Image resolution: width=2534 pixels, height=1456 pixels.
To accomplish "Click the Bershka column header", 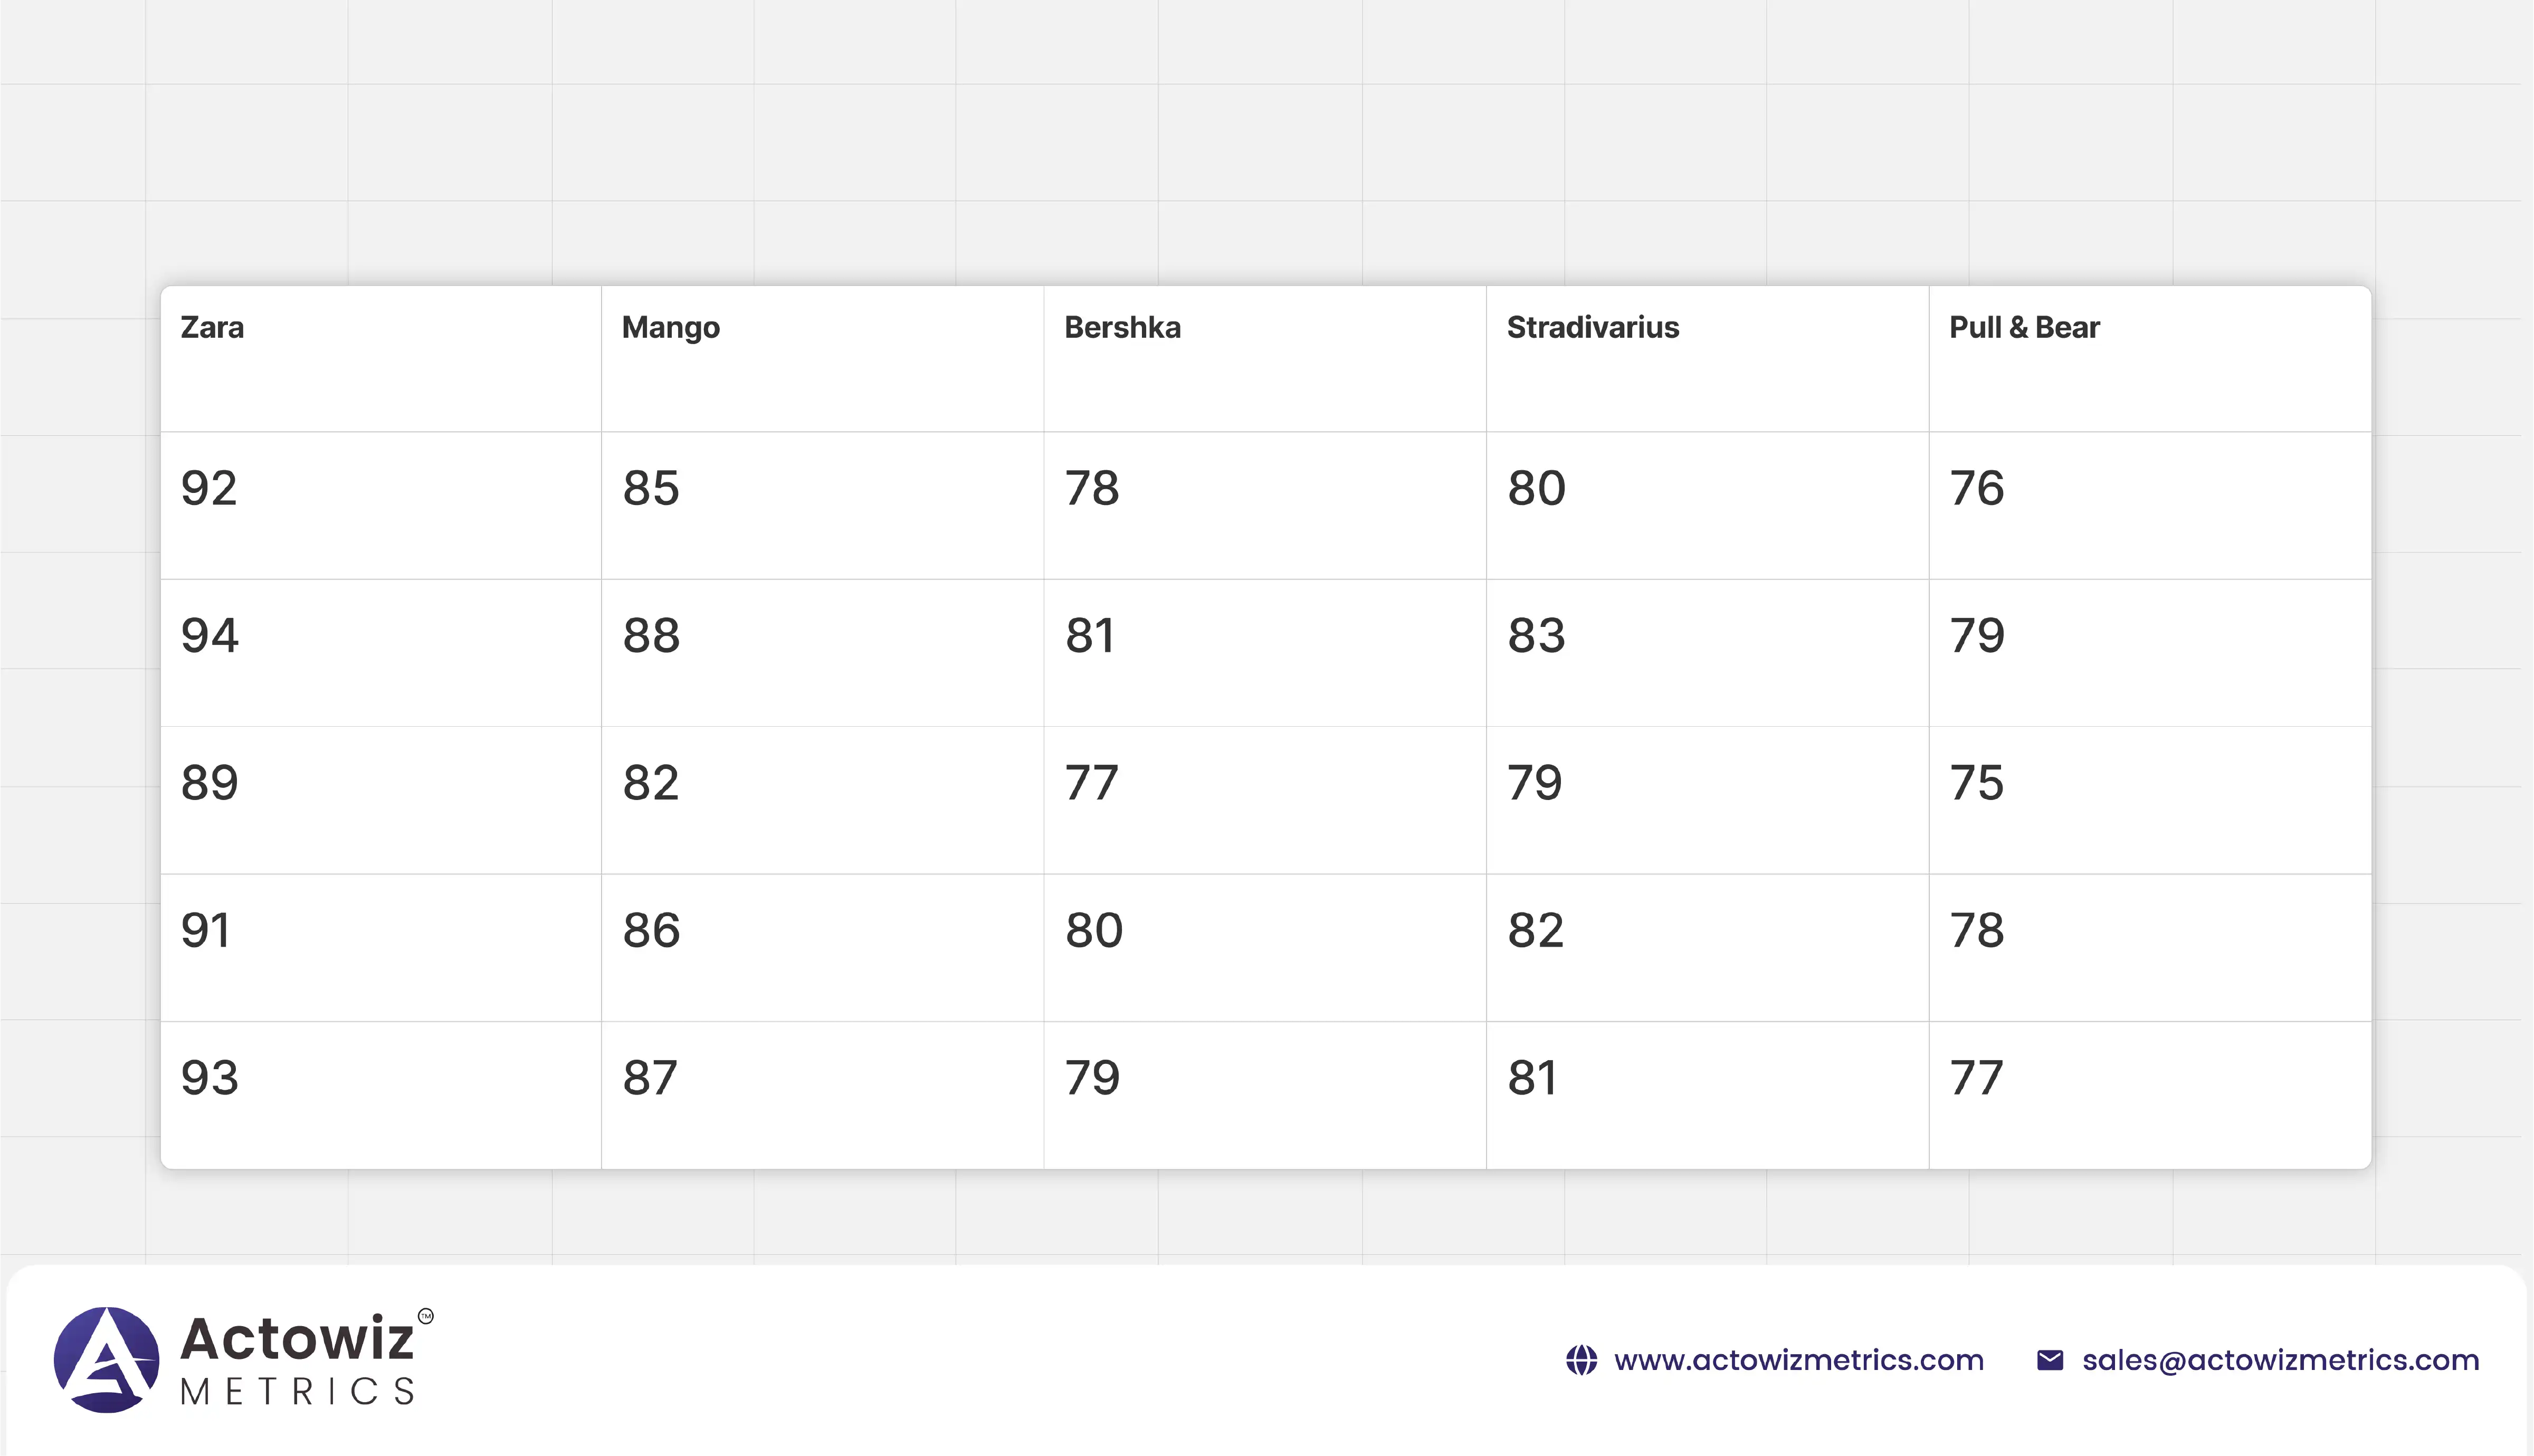I will pyautogui.click(x=1121, y=328).
